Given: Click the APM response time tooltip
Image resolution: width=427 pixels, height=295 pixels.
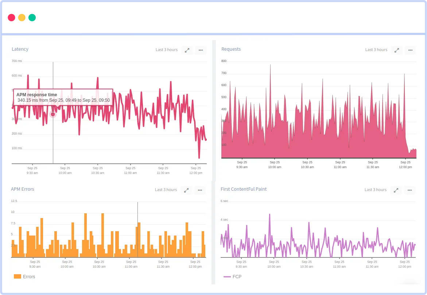Looking at the screenshot, I should click(63, 97).
